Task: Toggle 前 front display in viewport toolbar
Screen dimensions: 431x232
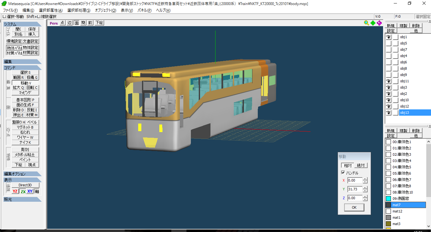Action: click(90, 23)
